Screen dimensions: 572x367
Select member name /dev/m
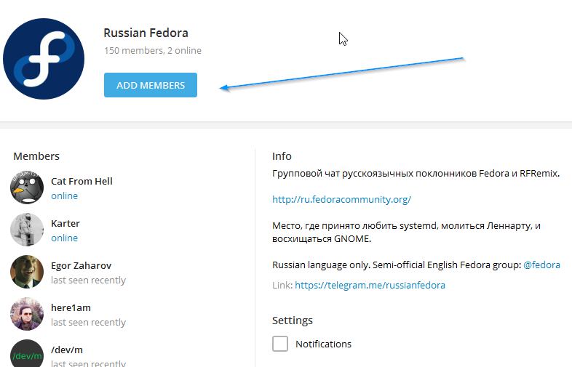click(67, 350)
